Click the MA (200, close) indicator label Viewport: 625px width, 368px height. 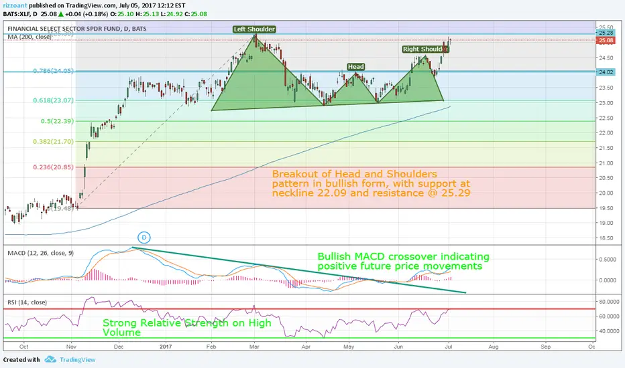click(x=30, y=37)
